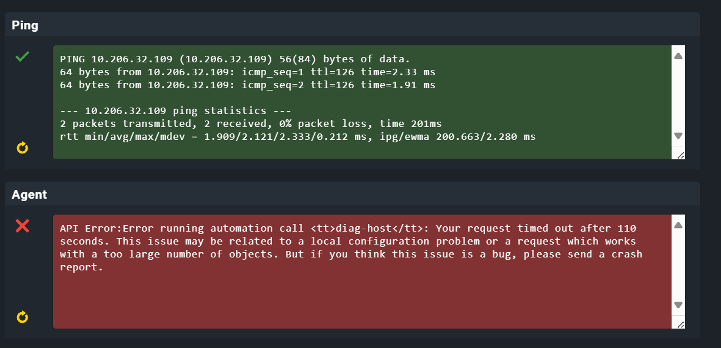The width and height of the screenshot is (721, 348).
Task: Click the ping statistics separator line
Action: [x=175, y=111]
